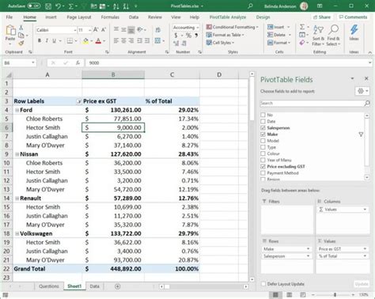
Task: Collapse the Ford group
Action: (x=17, y=110)
